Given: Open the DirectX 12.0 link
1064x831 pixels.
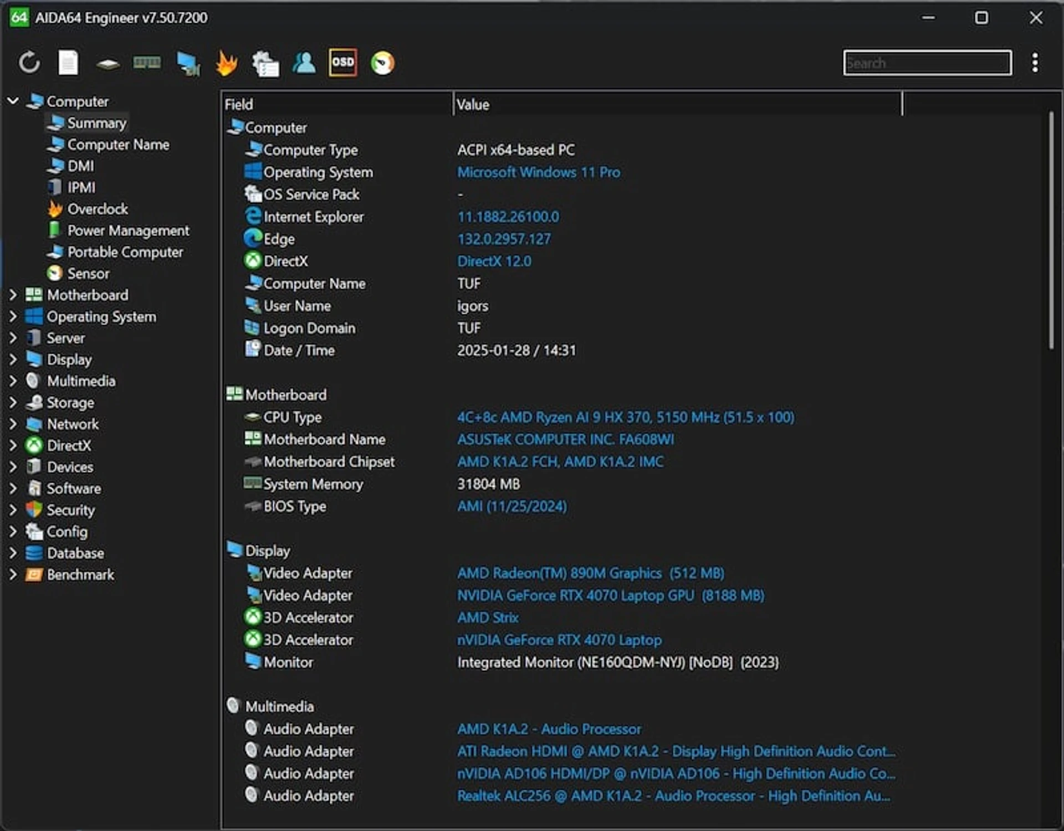Looking at the screenshot, I should 494,261.
